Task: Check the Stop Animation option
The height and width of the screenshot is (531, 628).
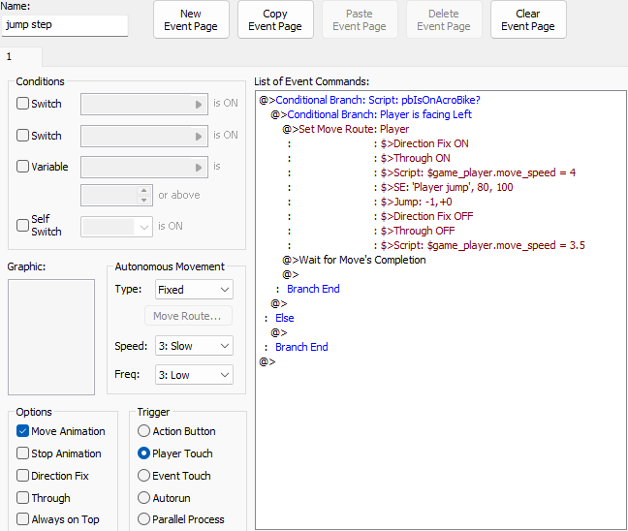Action: (x=23, y=453)
